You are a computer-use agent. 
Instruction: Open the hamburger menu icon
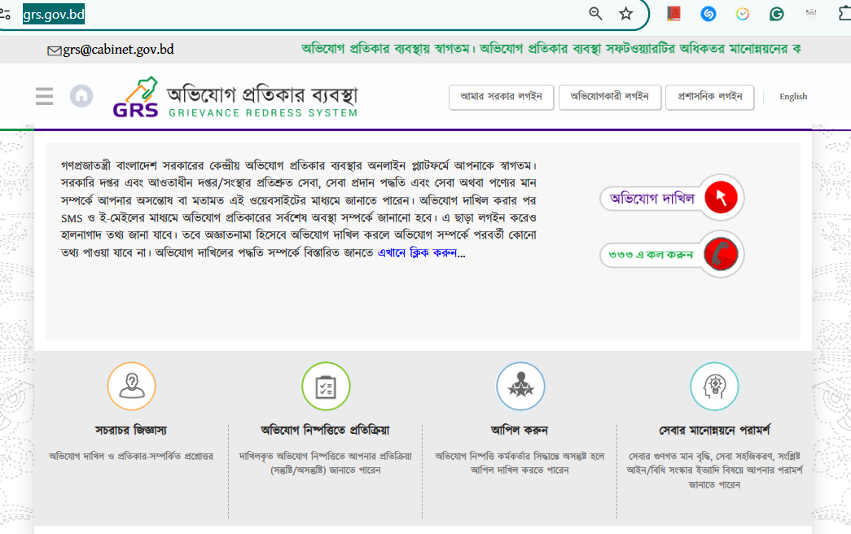44,96
